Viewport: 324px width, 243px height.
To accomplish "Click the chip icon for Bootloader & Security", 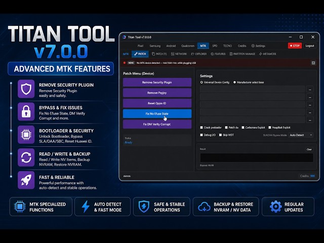I will point(26,135).
